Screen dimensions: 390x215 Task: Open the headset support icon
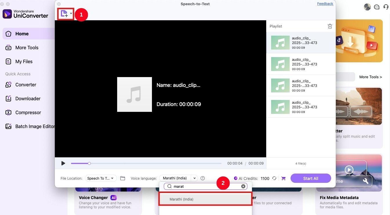(x=386, y=7)
